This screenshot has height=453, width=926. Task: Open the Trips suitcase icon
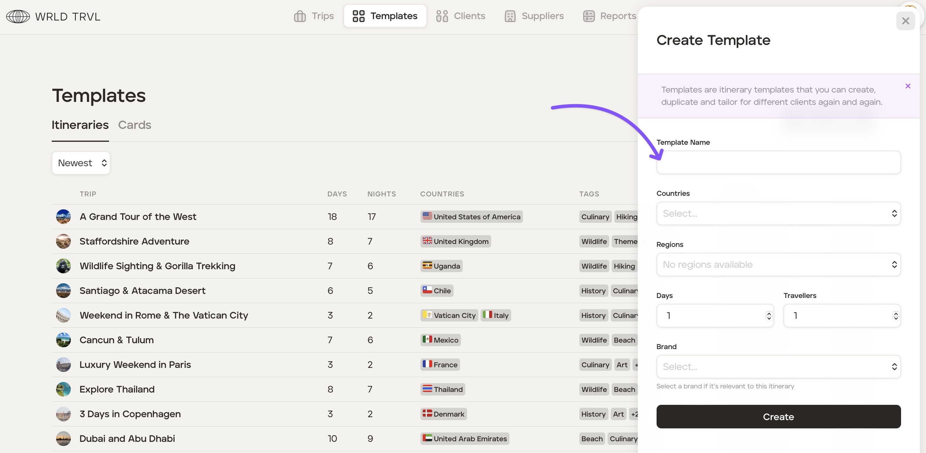pos(299,16)
